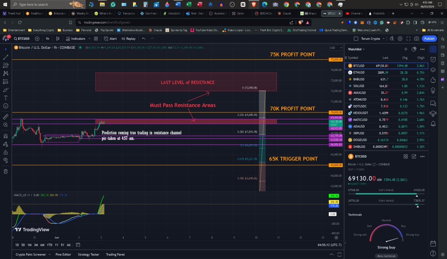
Task: Open the patterns drawing tool group
Action: (x=6, y=73)
